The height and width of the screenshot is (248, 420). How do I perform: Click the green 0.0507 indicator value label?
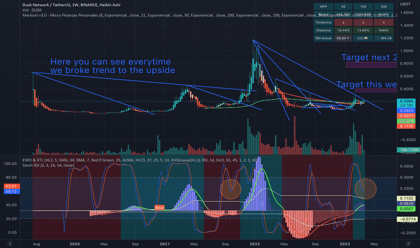pyautogui.click(x=406, y=209)
